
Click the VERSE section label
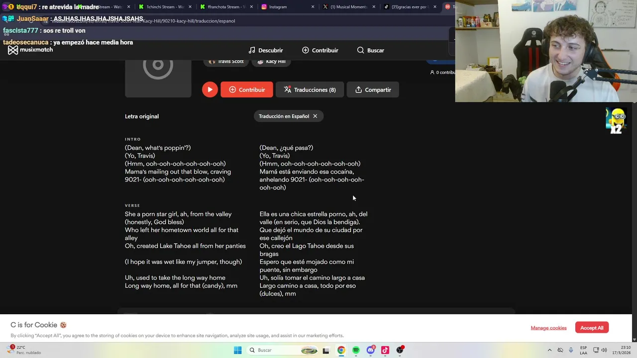(132, 205)
